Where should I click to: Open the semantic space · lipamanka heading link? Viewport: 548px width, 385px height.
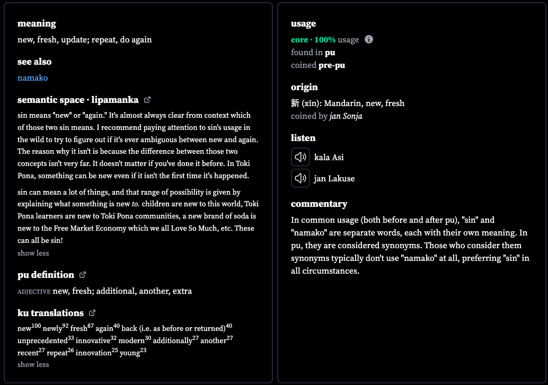tap(78, 100)
